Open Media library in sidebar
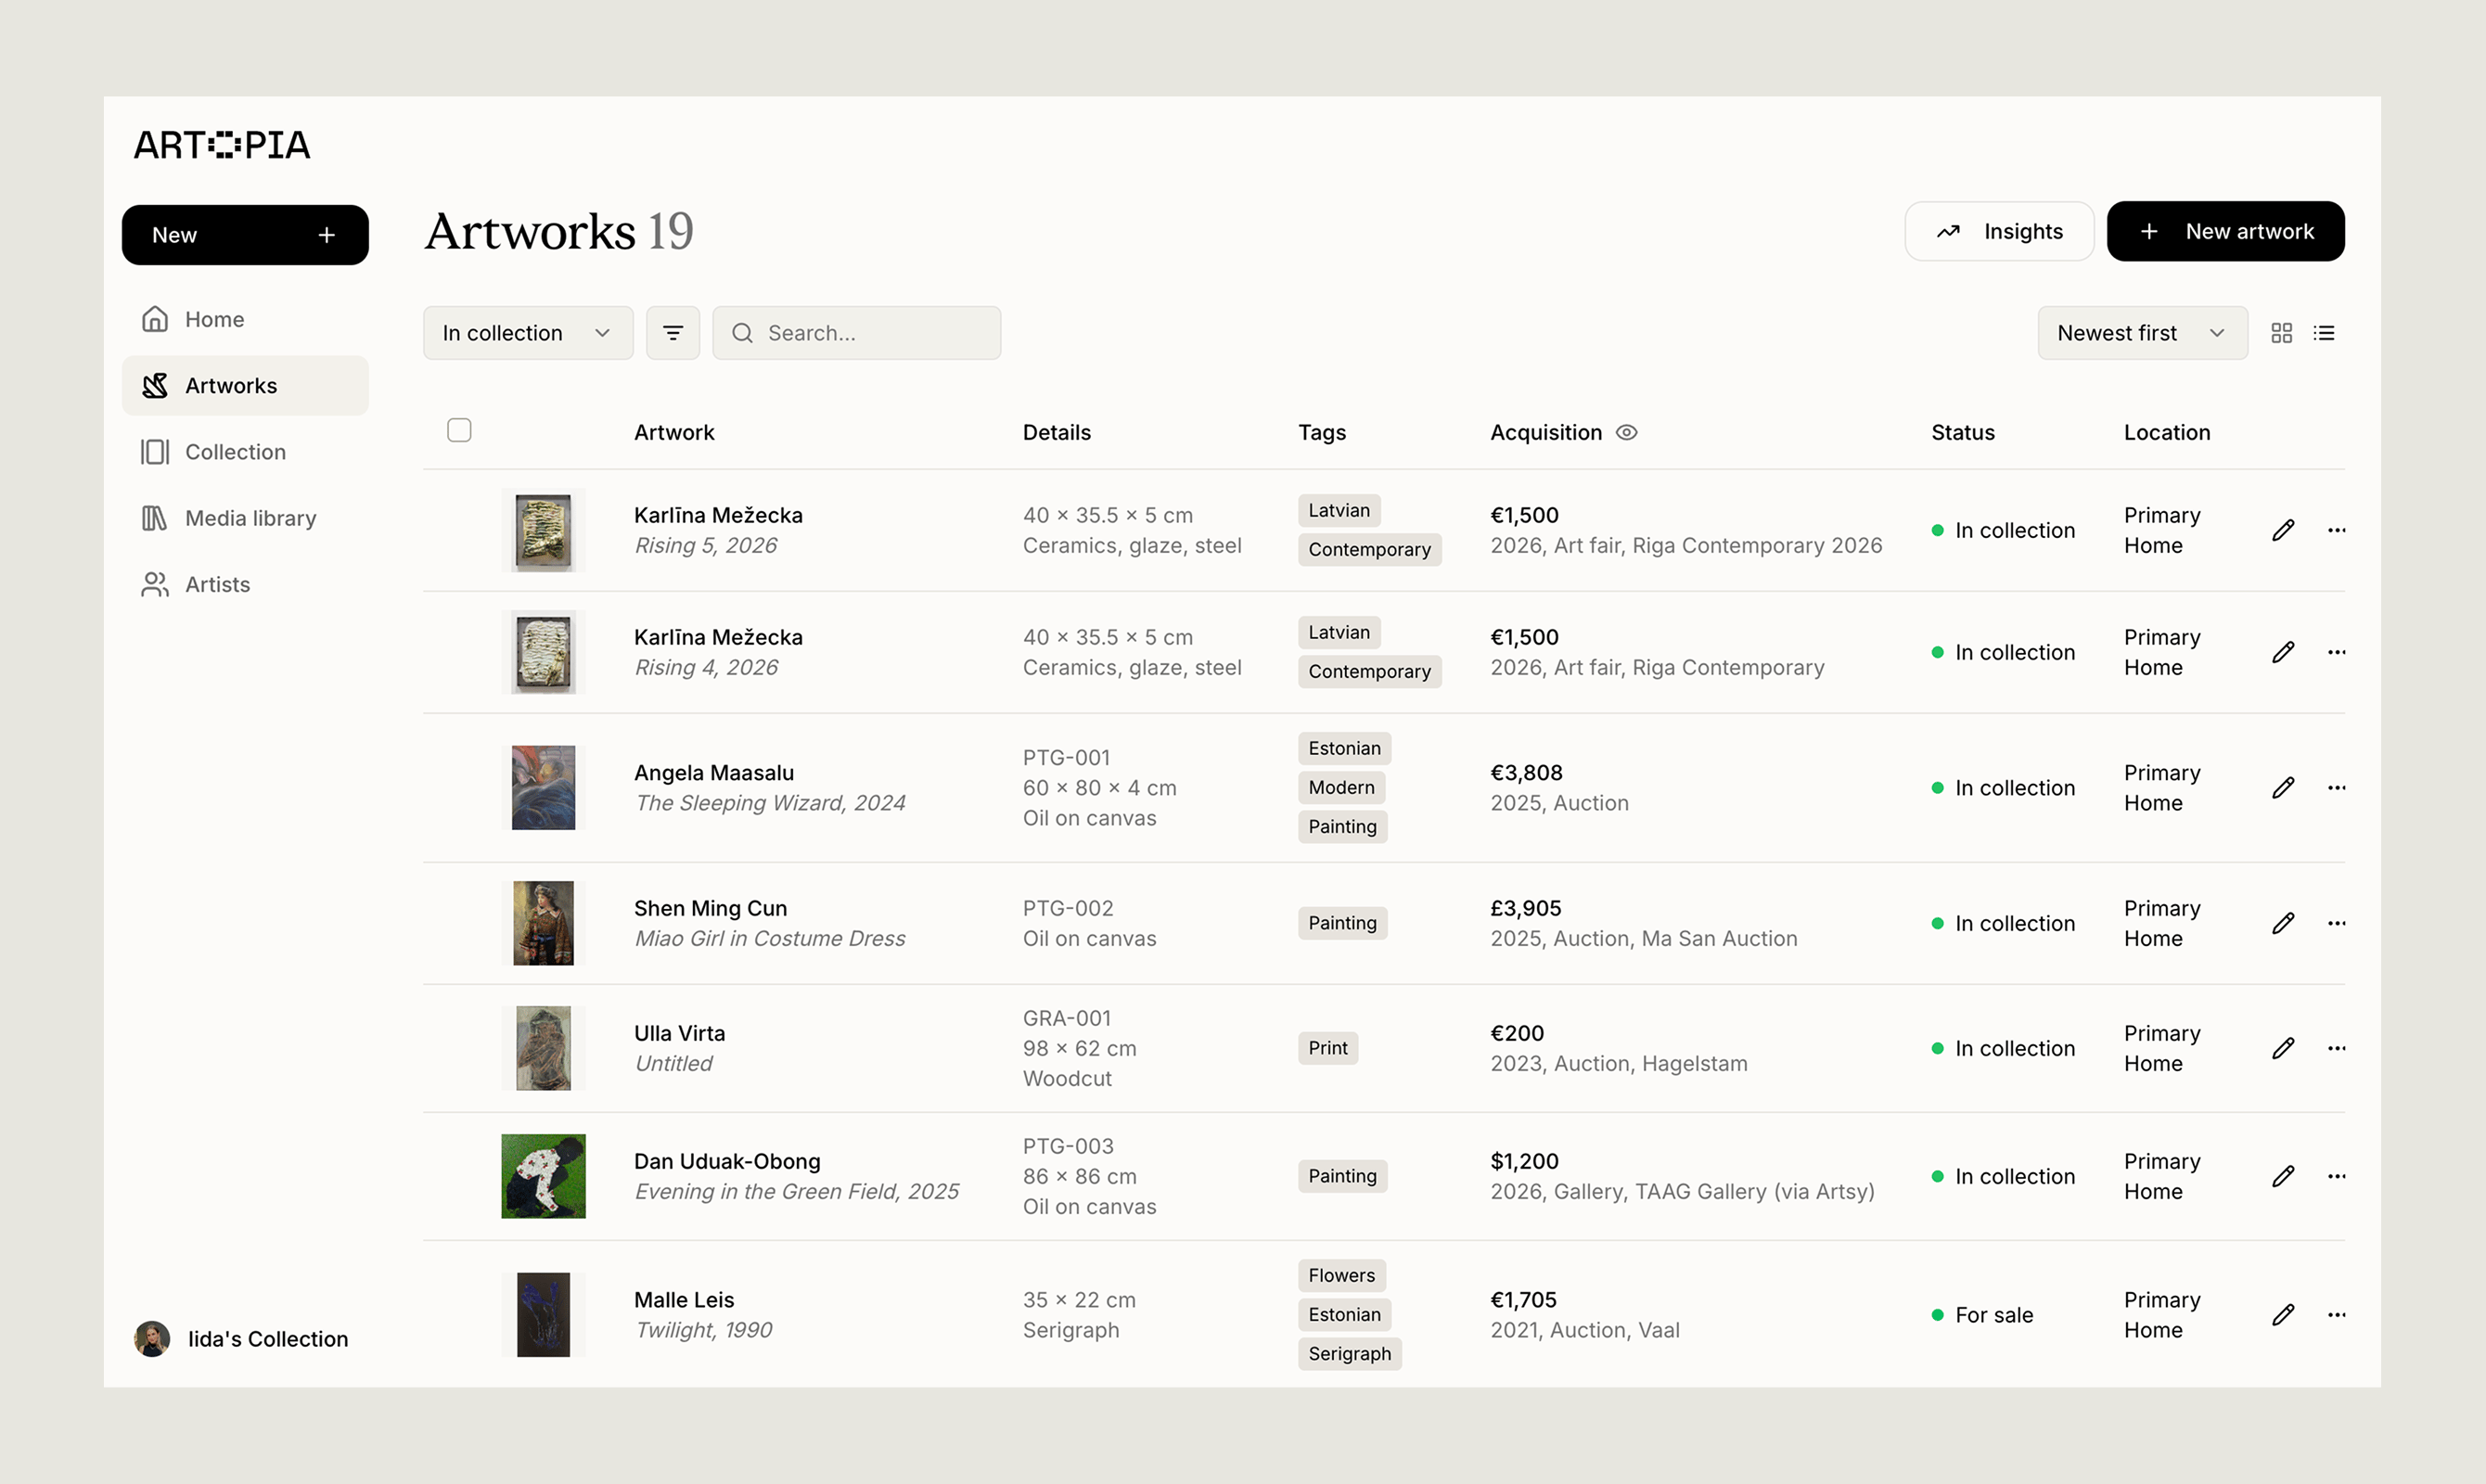The width and height of the screenshot is (2486, 1484). pos(245,518)
